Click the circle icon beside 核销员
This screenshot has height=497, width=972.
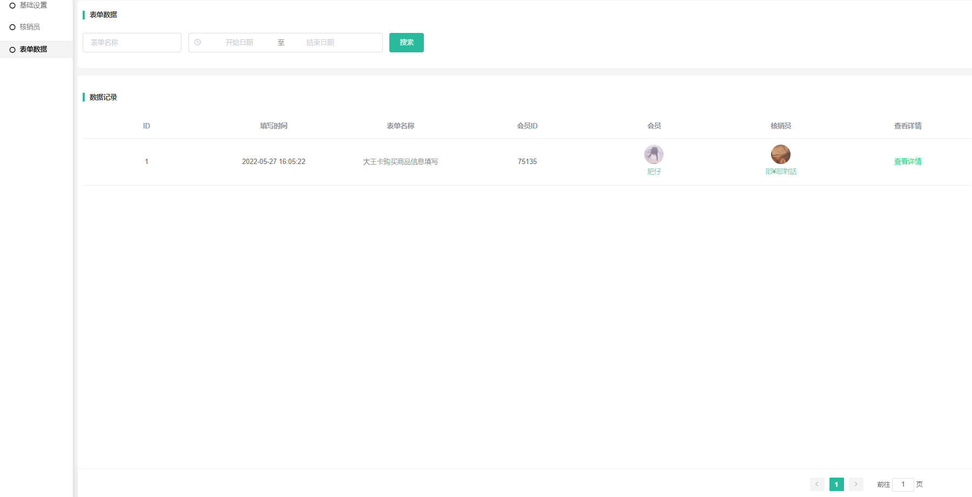pos(12,27)
